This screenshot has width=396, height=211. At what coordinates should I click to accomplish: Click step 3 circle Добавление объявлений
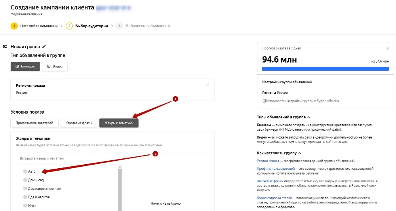point(120,26)
